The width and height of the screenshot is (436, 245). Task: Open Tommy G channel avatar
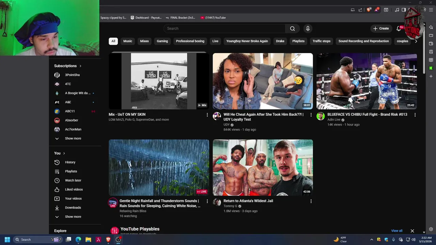tap(217, 202)
